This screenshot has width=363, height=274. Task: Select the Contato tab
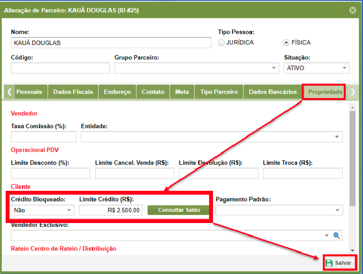coord(153,92)
